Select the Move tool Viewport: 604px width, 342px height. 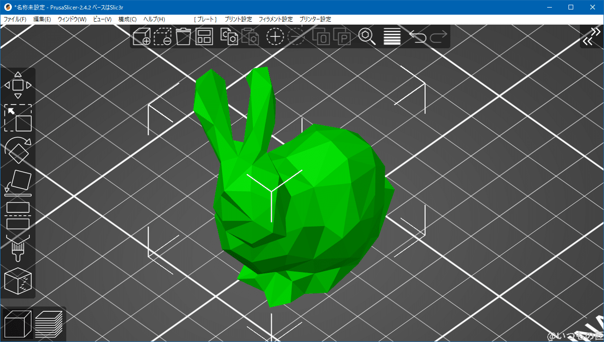tap(18, 85)
